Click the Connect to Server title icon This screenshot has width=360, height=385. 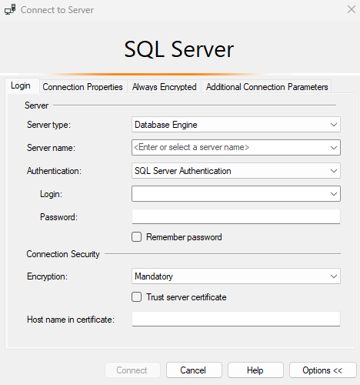click(10, 10)
